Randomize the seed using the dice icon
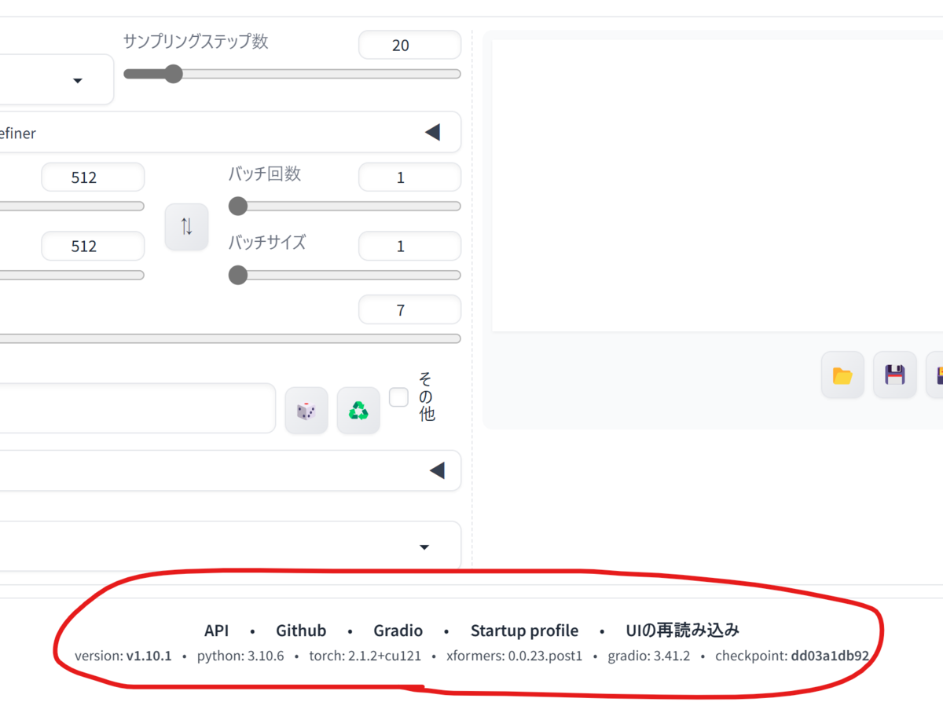The image size is (943, 702). click(306, 410)
